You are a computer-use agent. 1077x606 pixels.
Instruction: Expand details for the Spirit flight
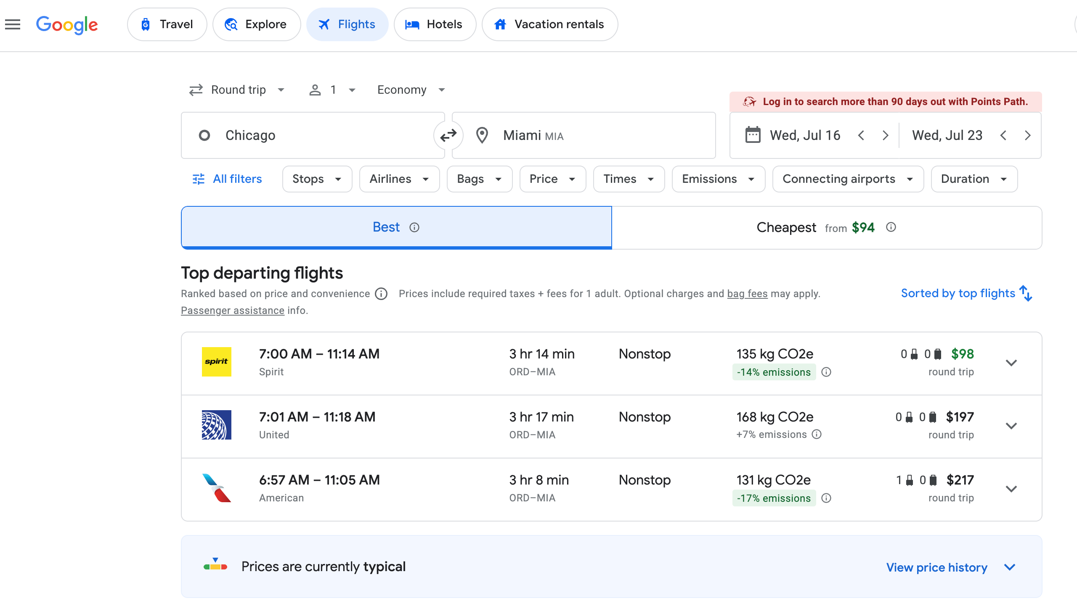click(1011, 363)
